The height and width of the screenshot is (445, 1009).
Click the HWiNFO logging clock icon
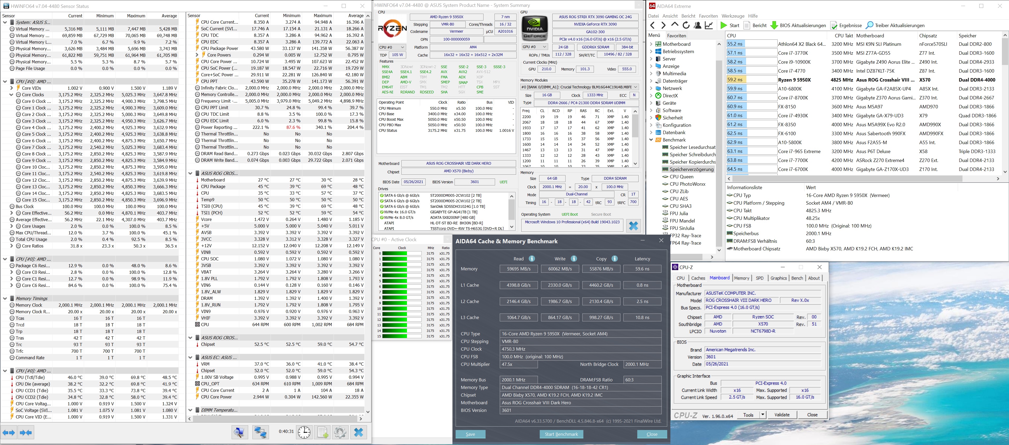(x=304, y=432)
